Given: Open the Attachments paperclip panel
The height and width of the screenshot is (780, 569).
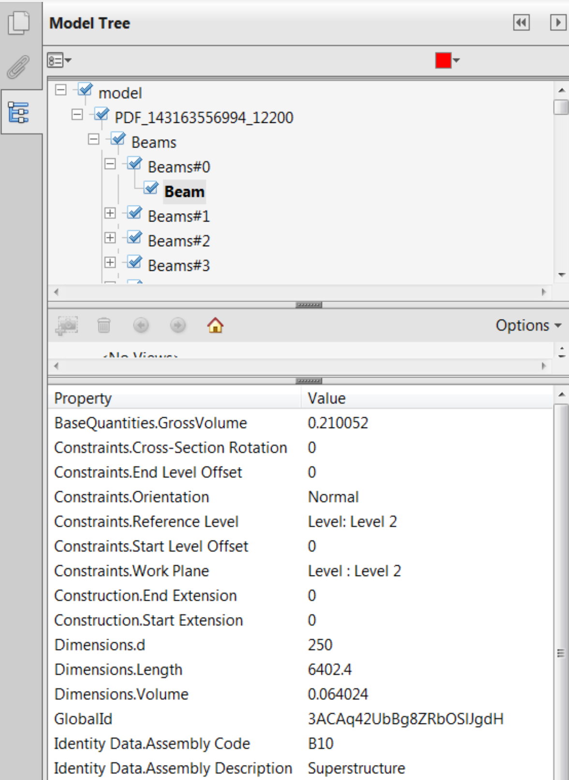Looking at the screenshot, I should (18, 67).
